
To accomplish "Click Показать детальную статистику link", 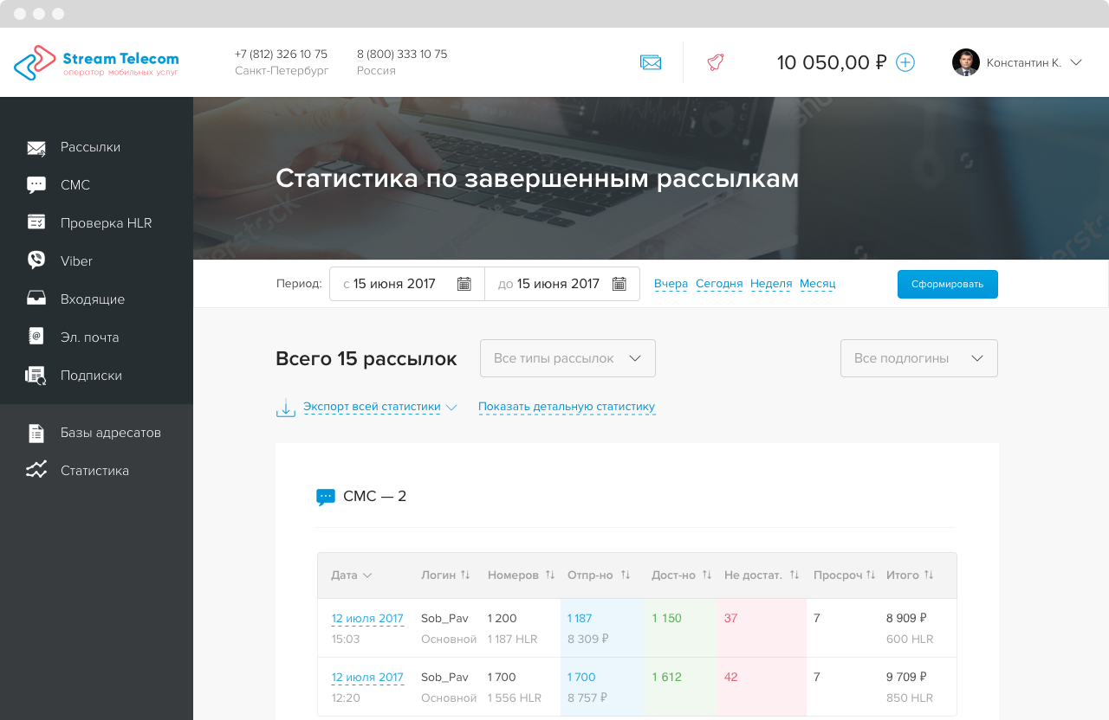I will pos(567,407).
